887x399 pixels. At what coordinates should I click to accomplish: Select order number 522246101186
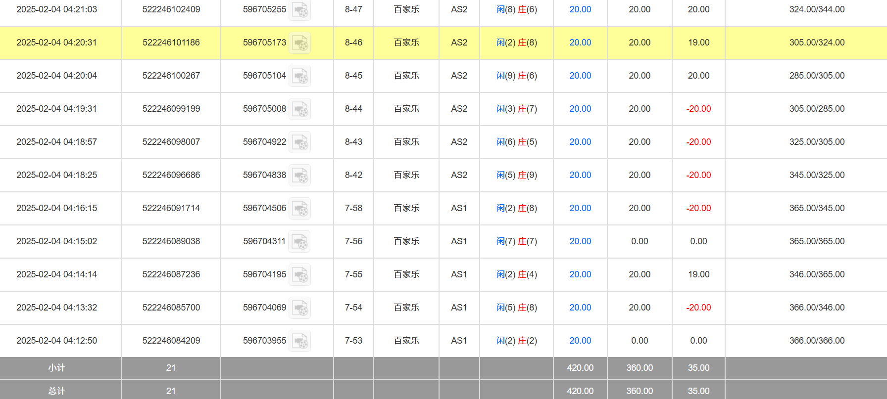click(171, 43)
